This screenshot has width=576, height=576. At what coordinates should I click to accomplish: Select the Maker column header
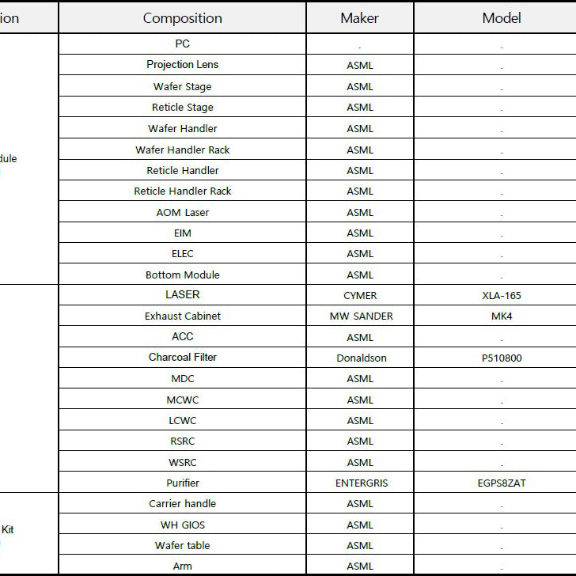click(360, 18)
